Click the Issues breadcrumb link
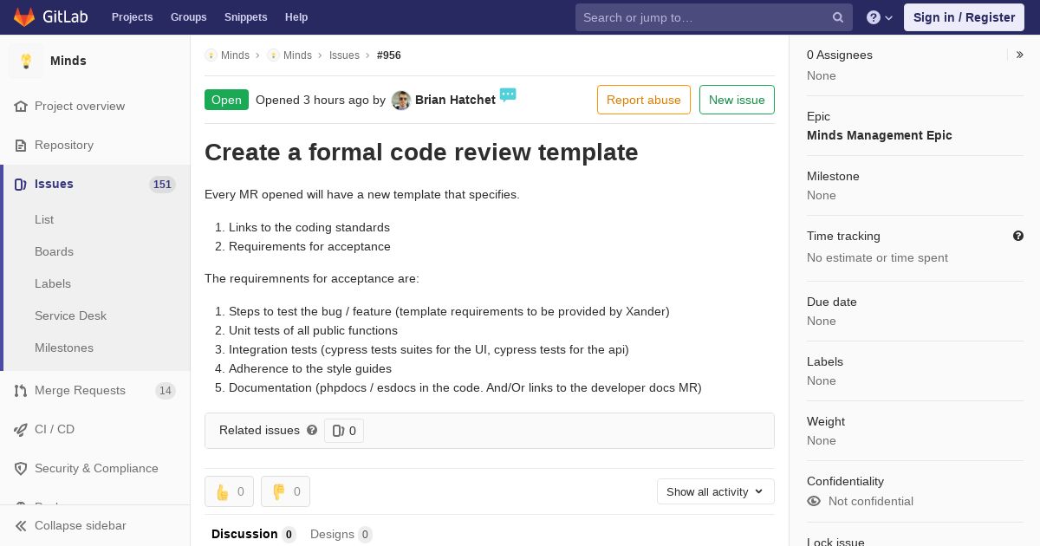Image resolution: width=1040 pixels, height=546 pixels. tap(344, 55)
